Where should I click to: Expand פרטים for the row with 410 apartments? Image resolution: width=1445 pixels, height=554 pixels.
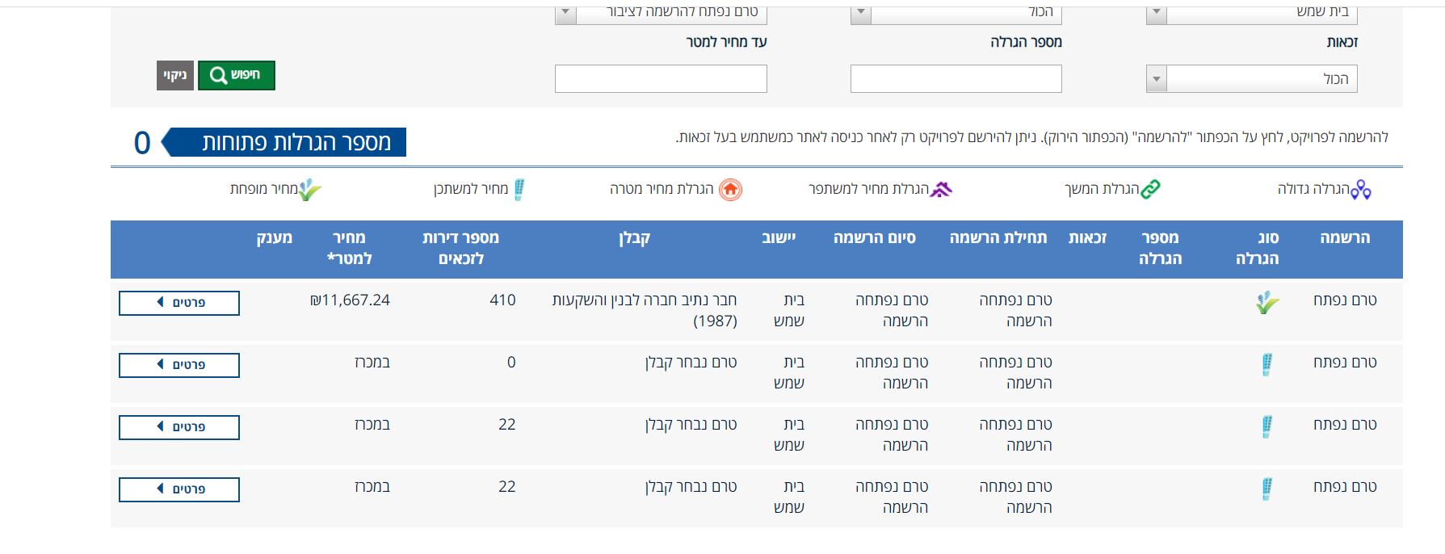pyautogui.click(x=179, y=304)
